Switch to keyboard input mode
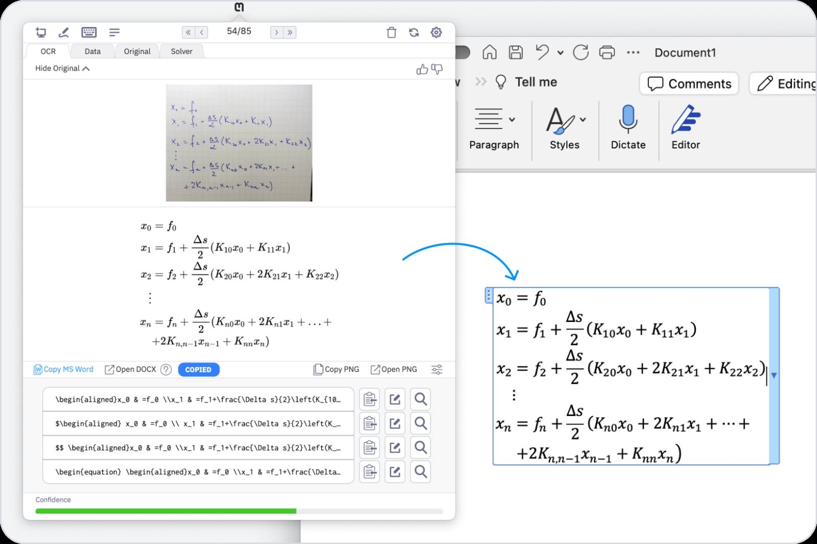817x544 pixels. 88,32
